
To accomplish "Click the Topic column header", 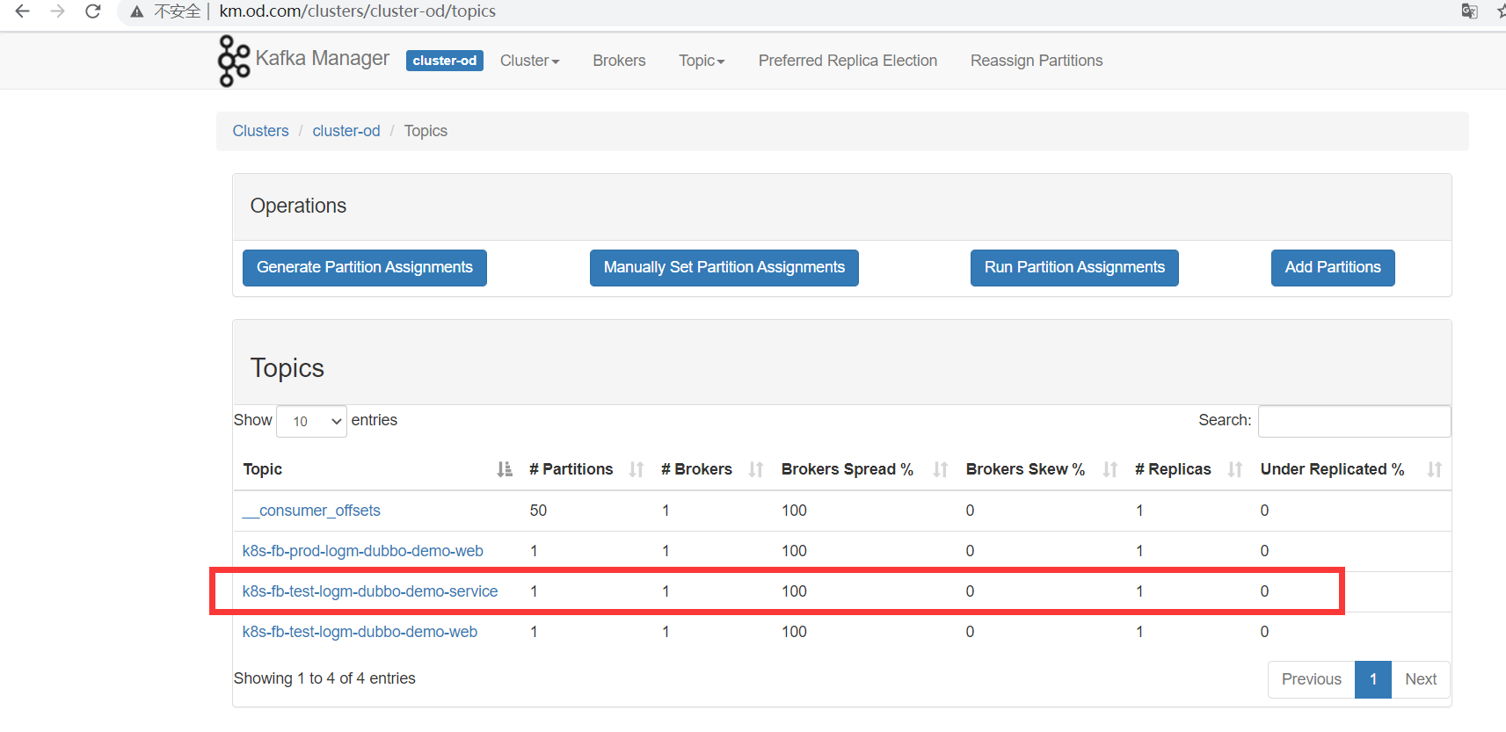I will pos(263,469).
